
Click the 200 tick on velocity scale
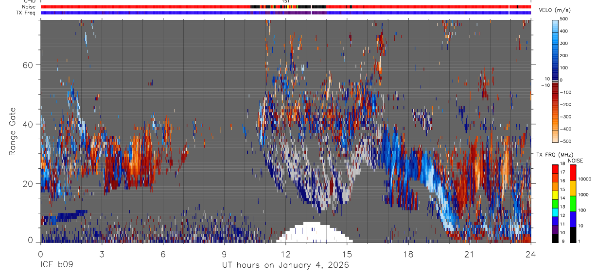click(564, 55)
